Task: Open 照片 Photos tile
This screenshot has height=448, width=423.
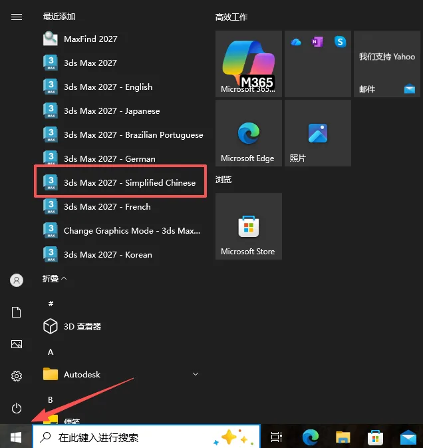Action: (x=318, y=133)
